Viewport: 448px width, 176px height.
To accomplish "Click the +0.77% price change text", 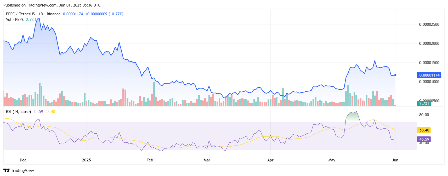I will click(116, 14).
